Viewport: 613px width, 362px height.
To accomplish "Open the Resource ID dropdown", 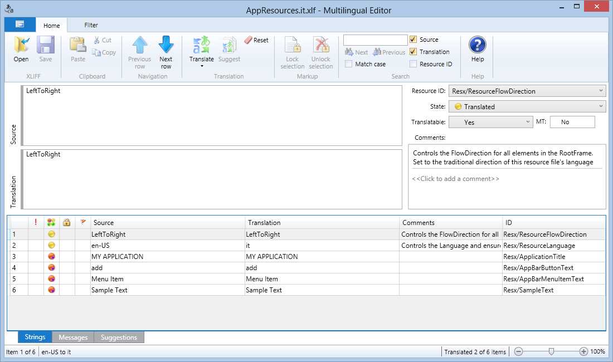I will point(601,90).
